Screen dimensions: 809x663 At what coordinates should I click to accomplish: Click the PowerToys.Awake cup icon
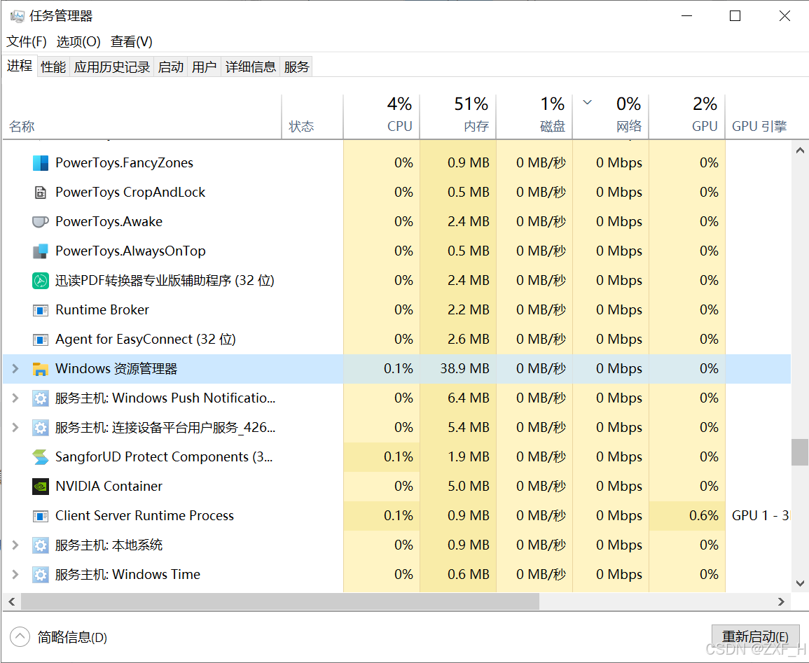click(x=40, y=222)
